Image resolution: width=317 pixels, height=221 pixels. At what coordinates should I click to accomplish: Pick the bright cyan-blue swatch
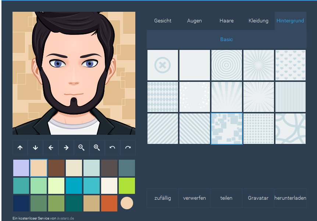[74, 186]
